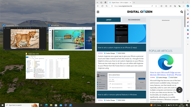Image resolution: width=190 pixels, height=107 pixels.
Task: Click the Digital Citizen logo
Action: coord(140,12)
